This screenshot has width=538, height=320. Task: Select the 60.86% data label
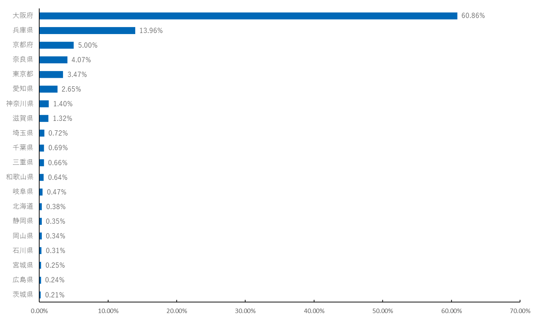(473, 16)
